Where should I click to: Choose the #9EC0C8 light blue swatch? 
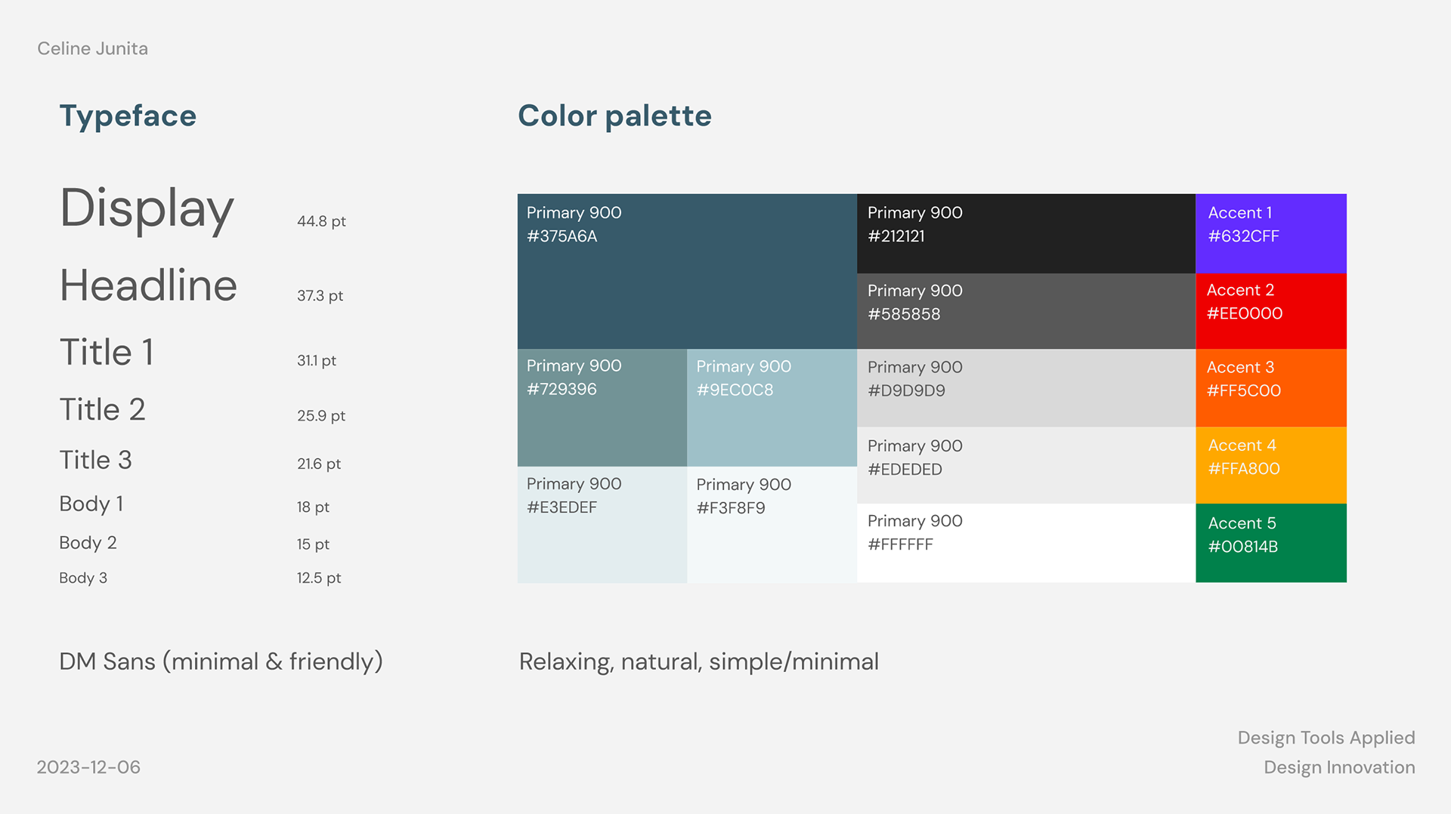click(x=772, y=408)
